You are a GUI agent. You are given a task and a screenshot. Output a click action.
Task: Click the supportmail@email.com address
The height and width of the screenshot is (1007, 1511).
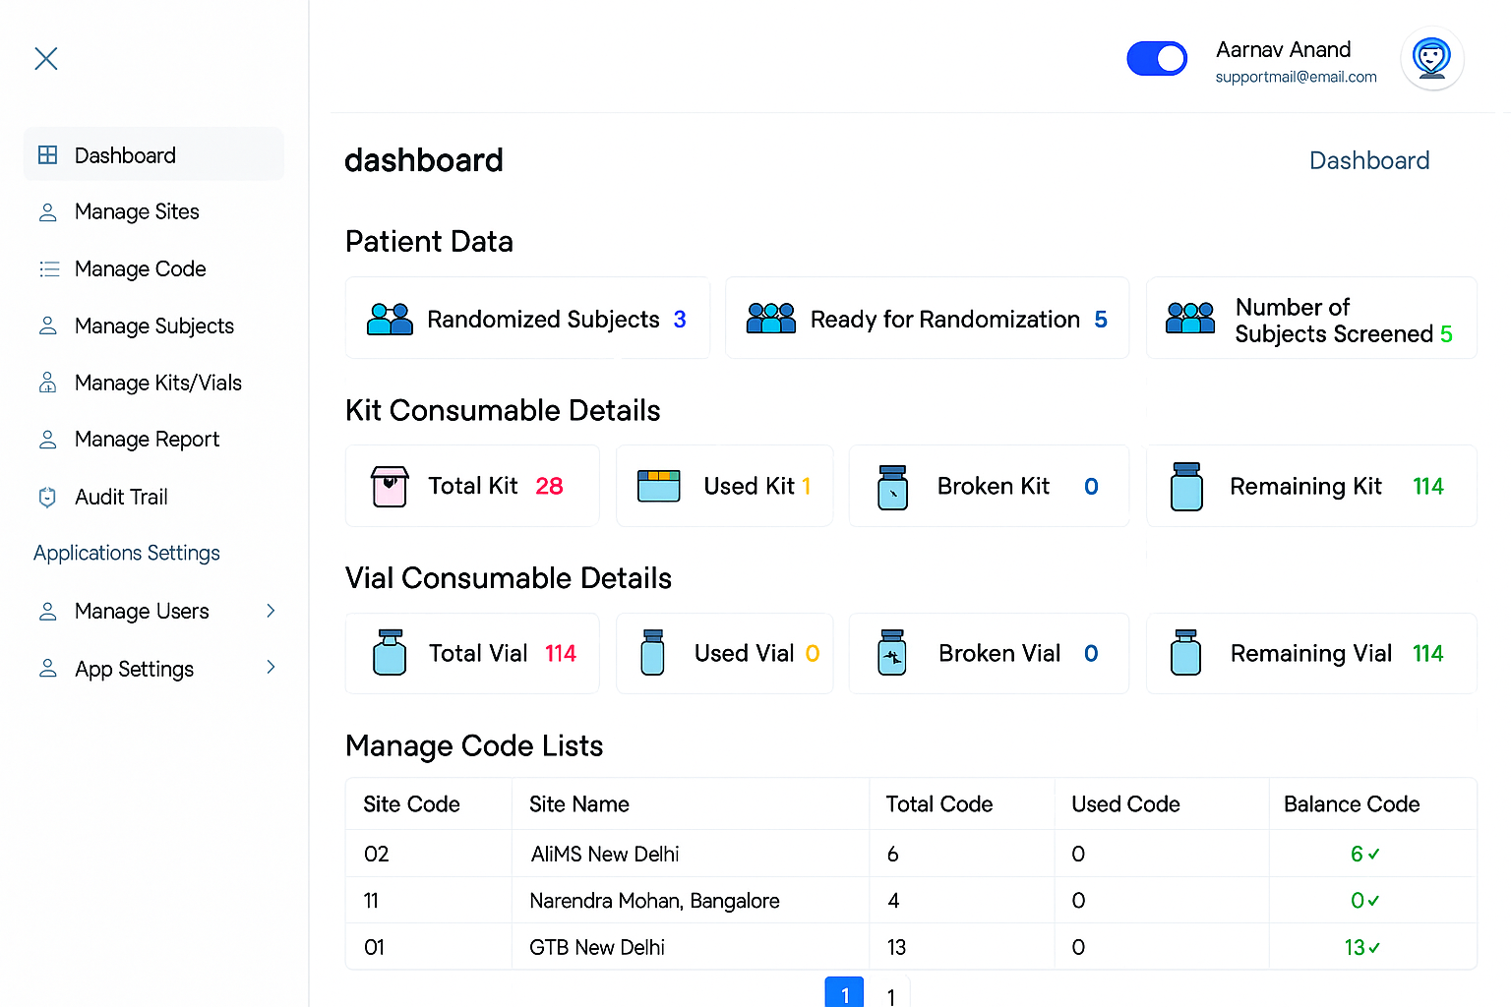point(1296,78)
